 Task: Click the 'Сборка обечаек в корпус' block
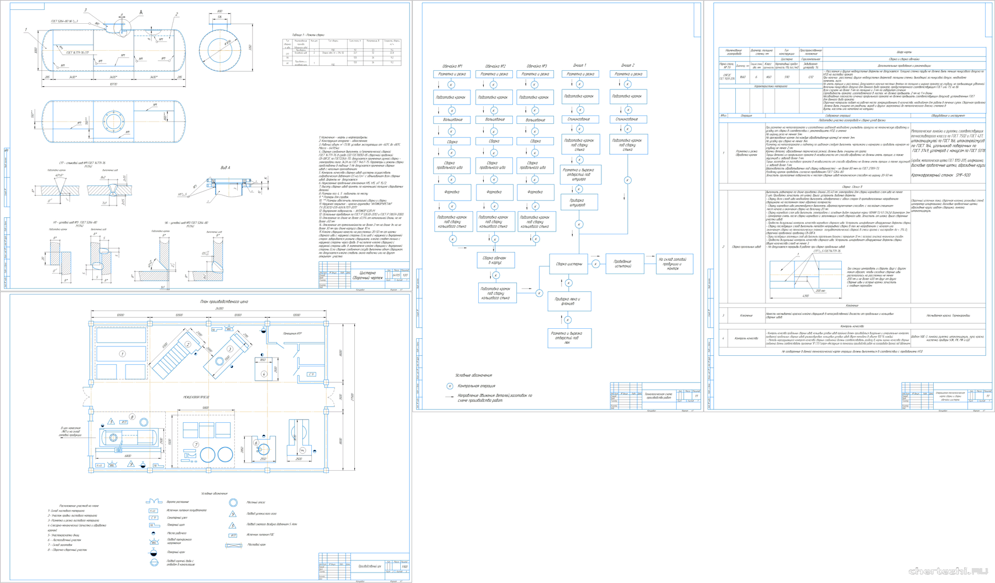pos(496,260)
